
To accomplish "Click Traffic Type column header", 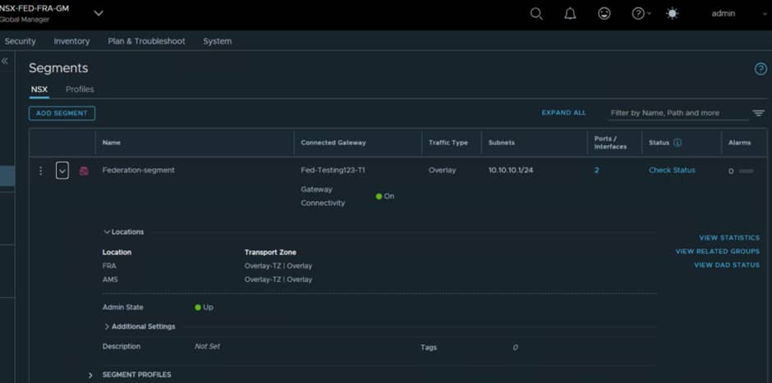I will pos(448,143).
